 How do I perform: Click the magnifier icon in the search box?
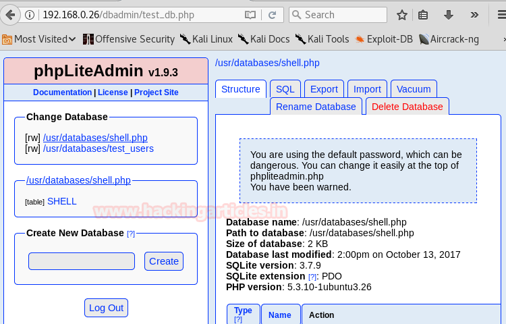[x=296, y=15]
